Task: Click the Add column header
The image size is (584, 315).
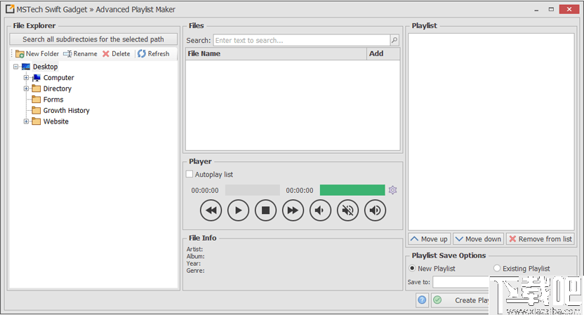Action: coord(383,53)
